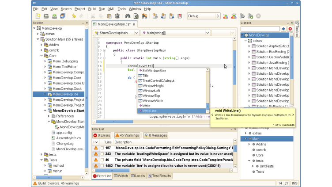
Task: Collapse the Core folder in Solution tree
Action: (x=41, y=56)
